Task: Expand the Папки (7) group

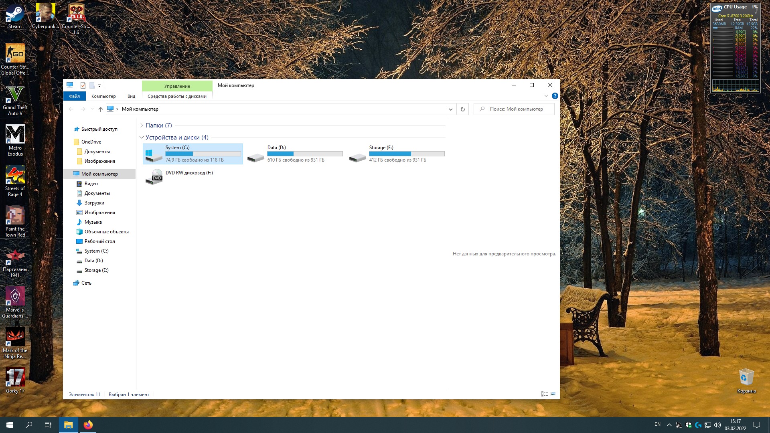Action: 142,125
